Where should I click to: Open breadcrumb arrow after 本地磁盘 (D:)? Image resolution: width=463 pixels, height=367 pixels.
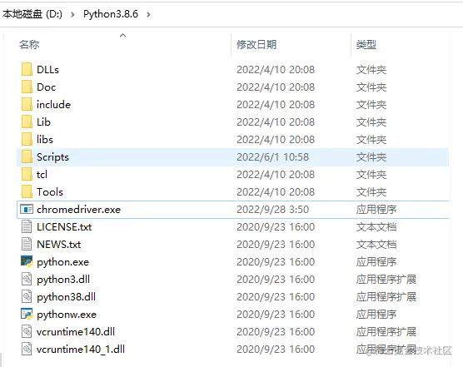[x=72, y=14]
